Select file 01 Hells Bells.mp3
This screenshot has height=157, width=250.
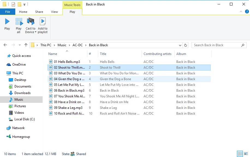[x=67, y=62]
